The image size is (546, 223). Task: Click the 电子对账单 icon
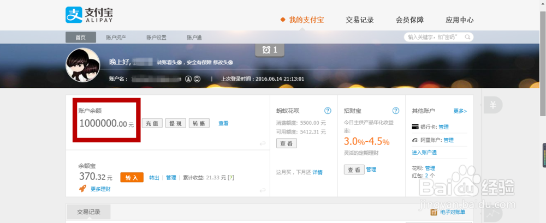(434, 212)
